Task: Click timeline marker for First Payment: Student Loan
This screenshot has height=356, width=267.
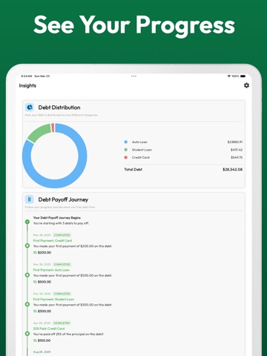Action: 27,304
